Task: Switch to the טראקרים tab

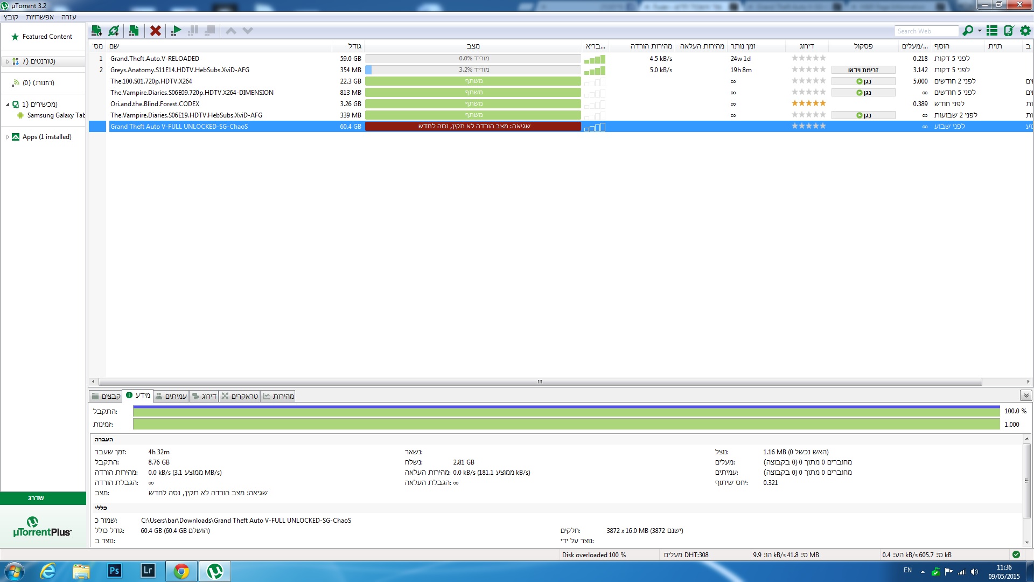Action: pos(240,396)
